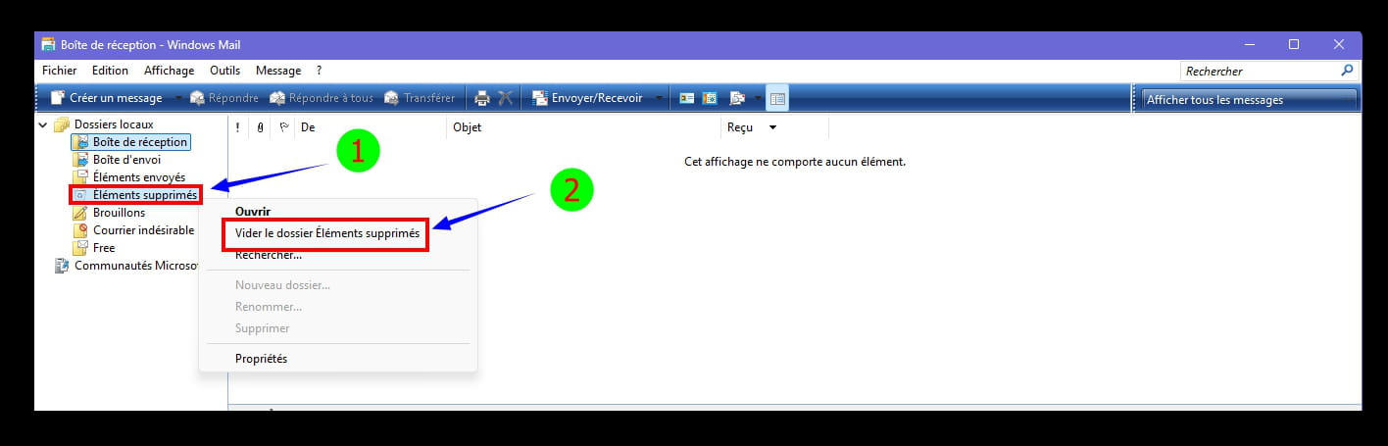Select the Free folder
Image resolution: width=1388 pixels, height=446 pixels.
coord(104,248)
